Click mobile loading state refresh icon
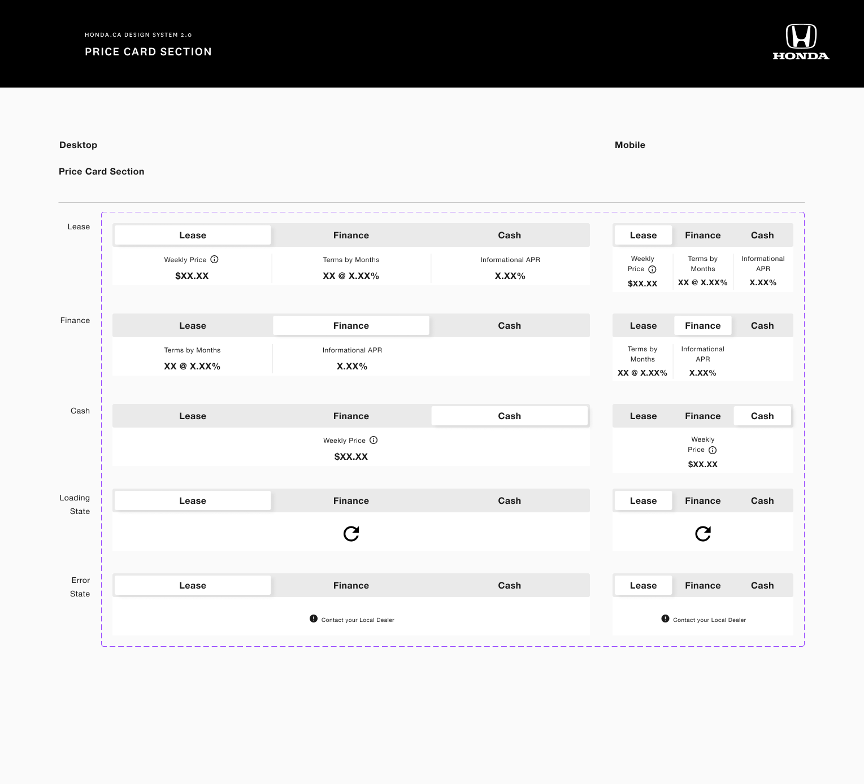Screen dimensions: 864x784 (x=703, y=534)
